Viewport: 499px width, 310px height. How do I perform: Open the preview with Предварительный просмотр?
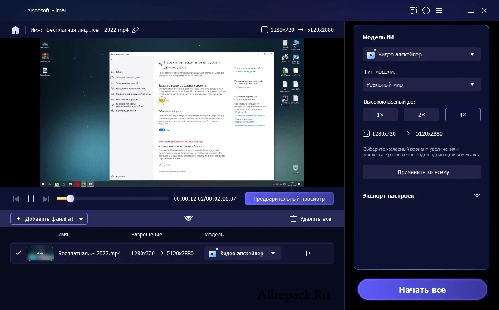click(x=289, y=198)
